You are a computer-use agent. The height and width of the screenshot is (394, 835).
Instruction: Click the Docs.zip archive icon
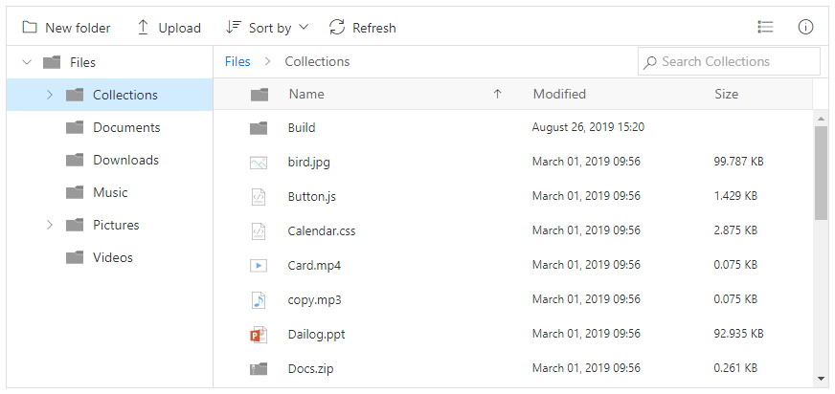(258, 369)
